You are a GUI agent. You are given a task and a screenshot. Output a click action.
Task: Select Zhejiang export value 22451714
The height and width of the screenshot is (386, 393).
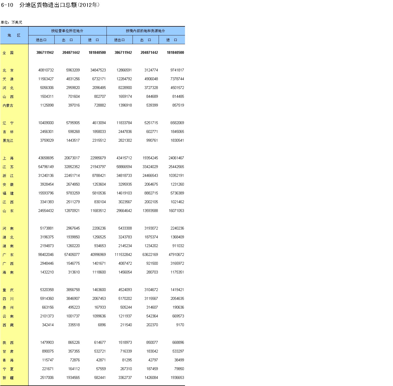(x=72, y=175)
